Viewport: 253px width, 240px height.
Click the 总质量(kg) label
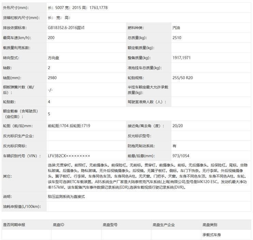pos(137,38)
